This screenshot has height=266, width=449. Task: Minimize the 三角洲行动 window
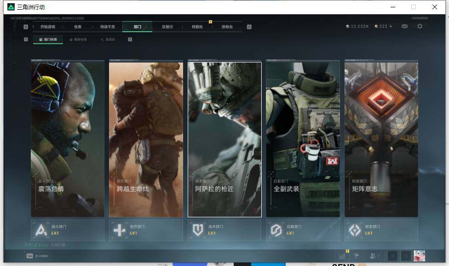pyautogui.click(x=393, y=7)
